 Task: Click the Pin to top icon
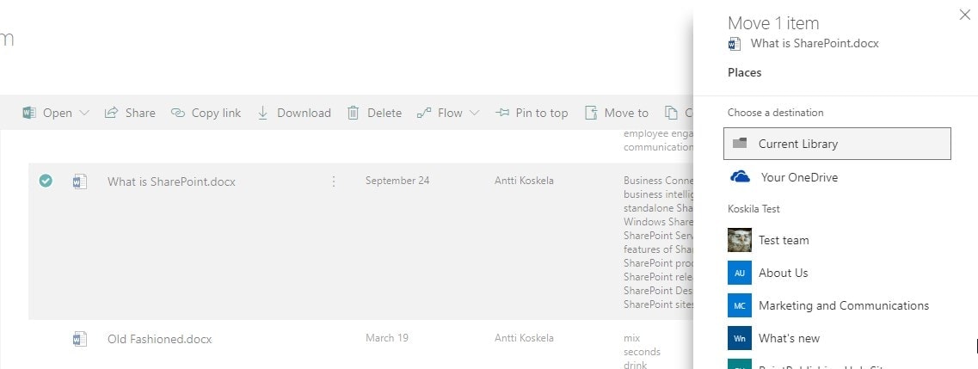tap(502, 113)
